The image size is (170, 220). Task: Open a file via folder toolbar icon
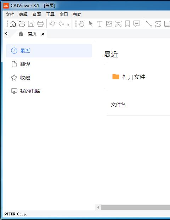point(22,24)
